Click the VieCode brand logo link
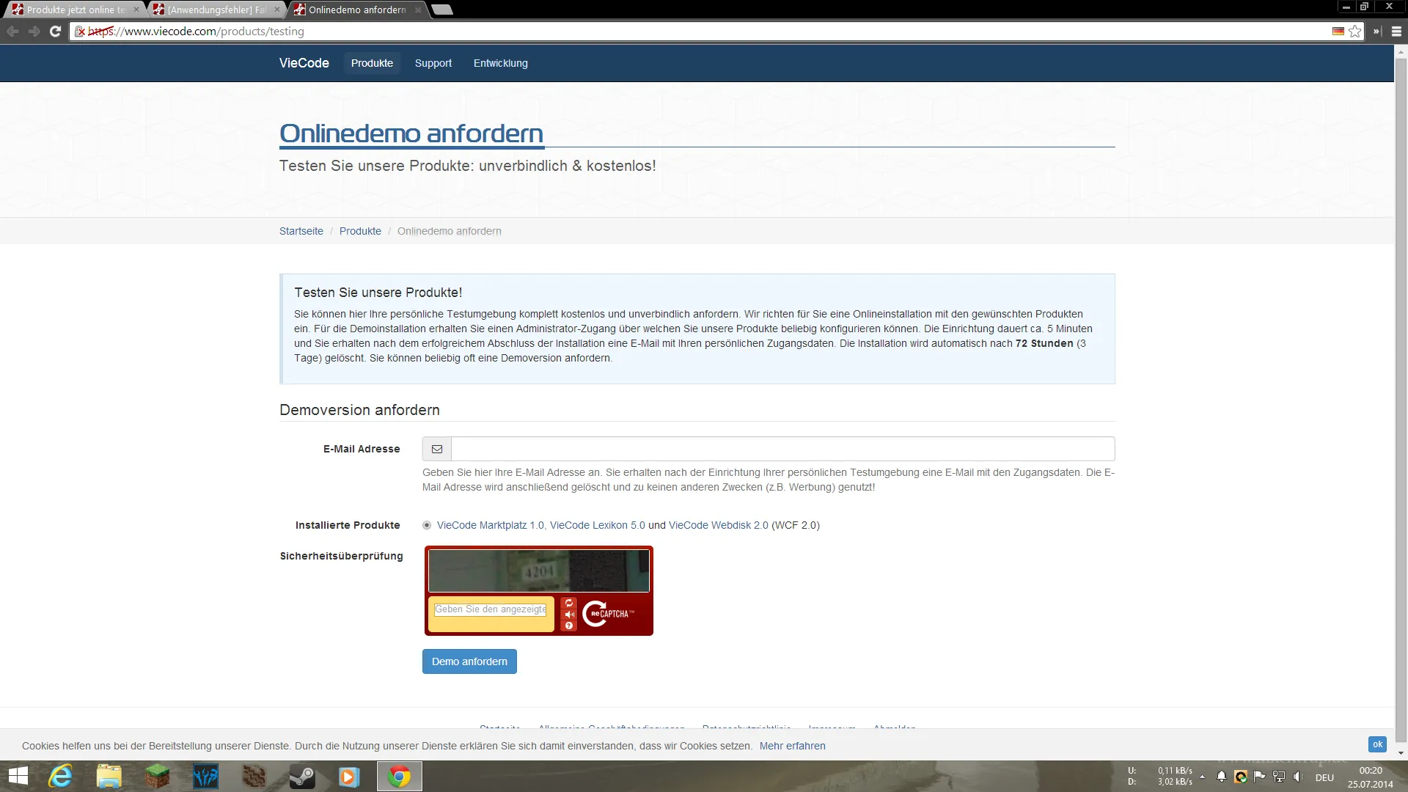The height and width of the screenshot is (792, 1408). click(x=304, y=63)
